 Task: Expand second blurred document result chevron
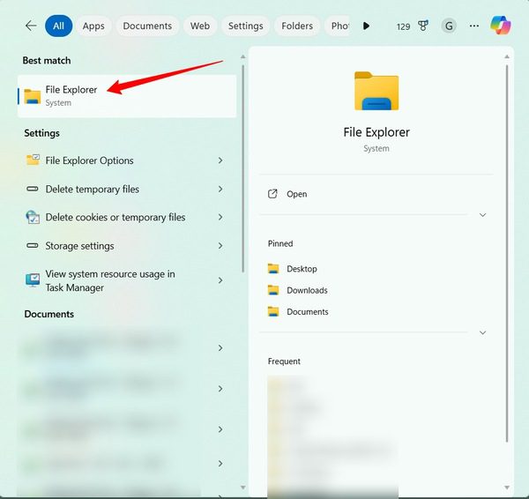(220, 389)
